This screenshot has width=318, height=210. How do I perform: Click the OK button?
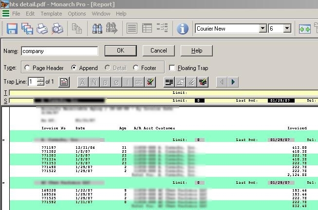(121, 51)
